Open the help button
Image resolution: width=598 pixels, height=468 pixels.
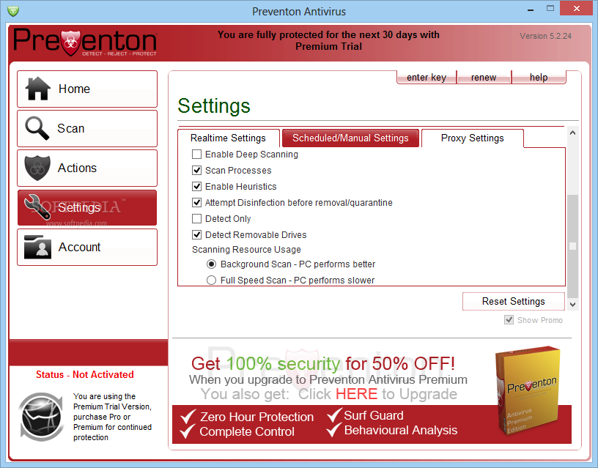pyautogui.click(x=539, y=78)
